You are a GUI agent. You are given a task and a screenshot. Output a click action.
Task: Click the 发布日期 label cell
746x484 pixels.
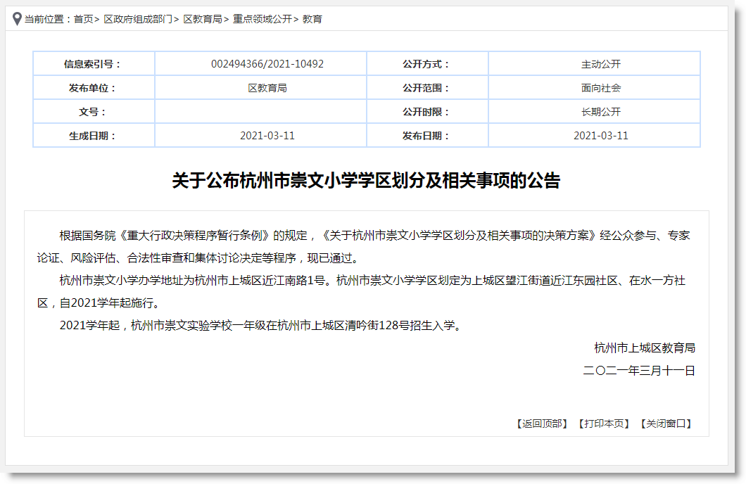coord(427,136)
